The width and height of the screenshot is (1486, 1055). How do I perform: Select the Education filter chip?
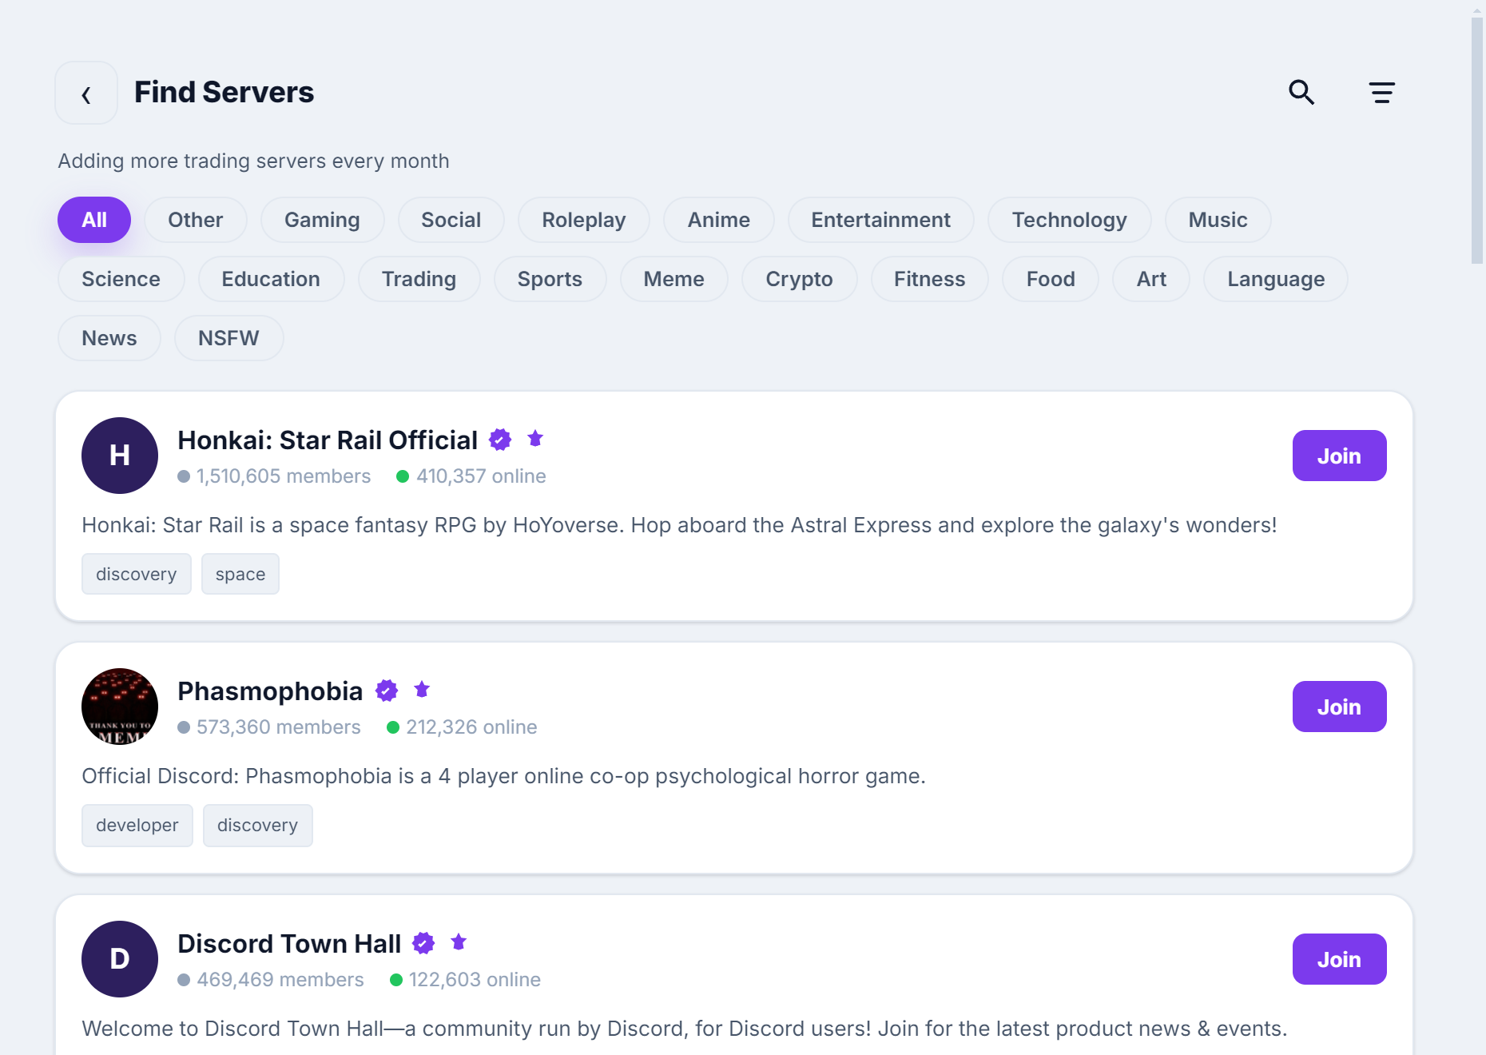(271, 279)
